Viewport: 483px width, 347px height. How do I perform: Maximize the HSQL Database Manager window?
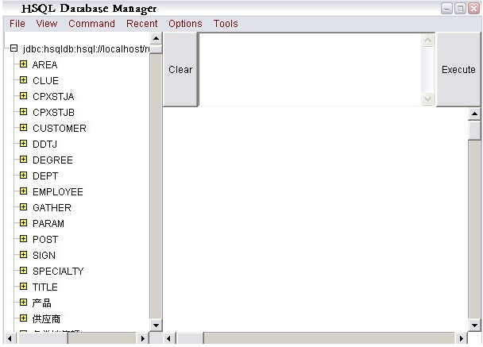(x=460, y=8)
